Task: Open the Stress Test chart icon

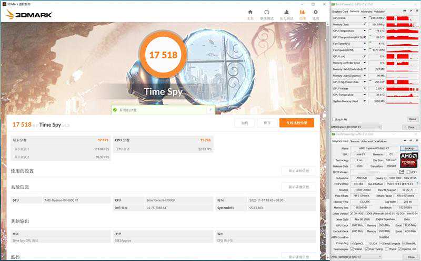Action: (x=286, y=14)
